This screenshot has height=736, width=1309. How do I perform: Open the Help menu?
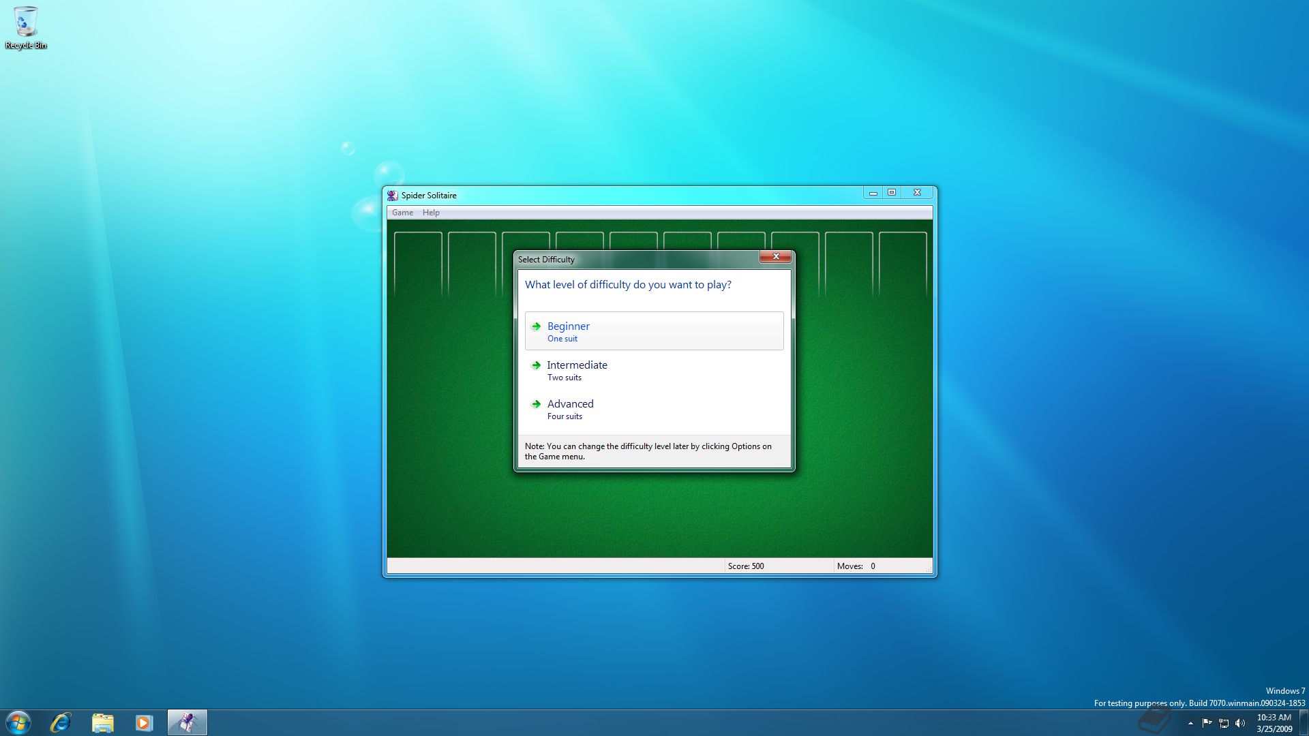click(431, 213)
